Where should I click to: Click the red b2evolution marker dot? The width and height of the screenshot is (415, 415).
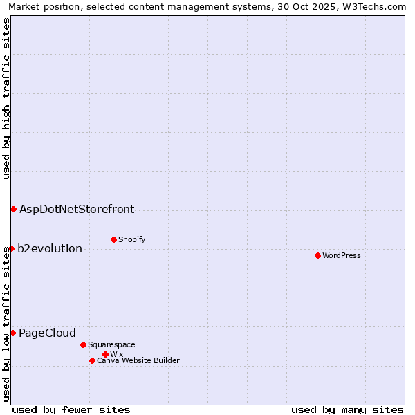pos(11,248)
